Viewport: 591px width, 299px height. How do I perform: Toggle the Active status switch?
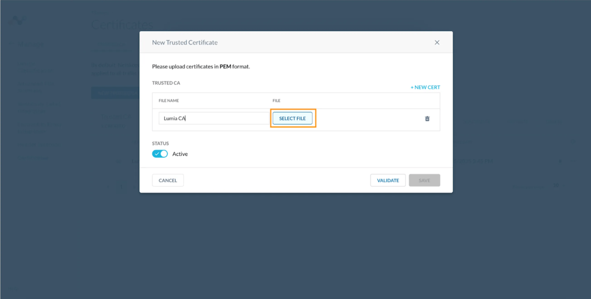(160, 154)
